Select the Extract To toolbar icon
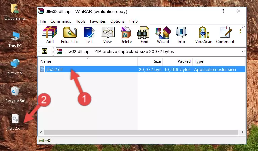Screen dimensions: 258x151 69,35
